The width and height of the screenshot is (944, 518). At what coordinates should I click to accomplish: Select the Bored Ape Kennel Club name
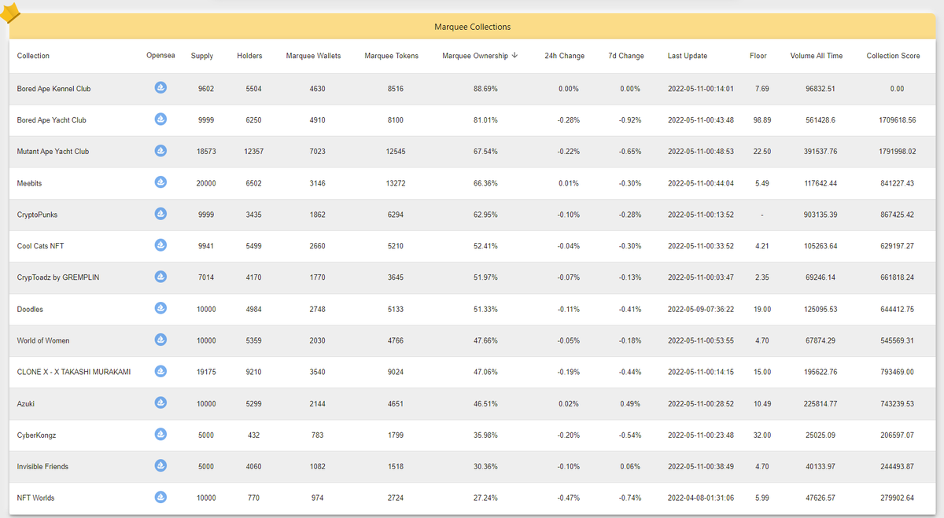click(x=53, y=89)
